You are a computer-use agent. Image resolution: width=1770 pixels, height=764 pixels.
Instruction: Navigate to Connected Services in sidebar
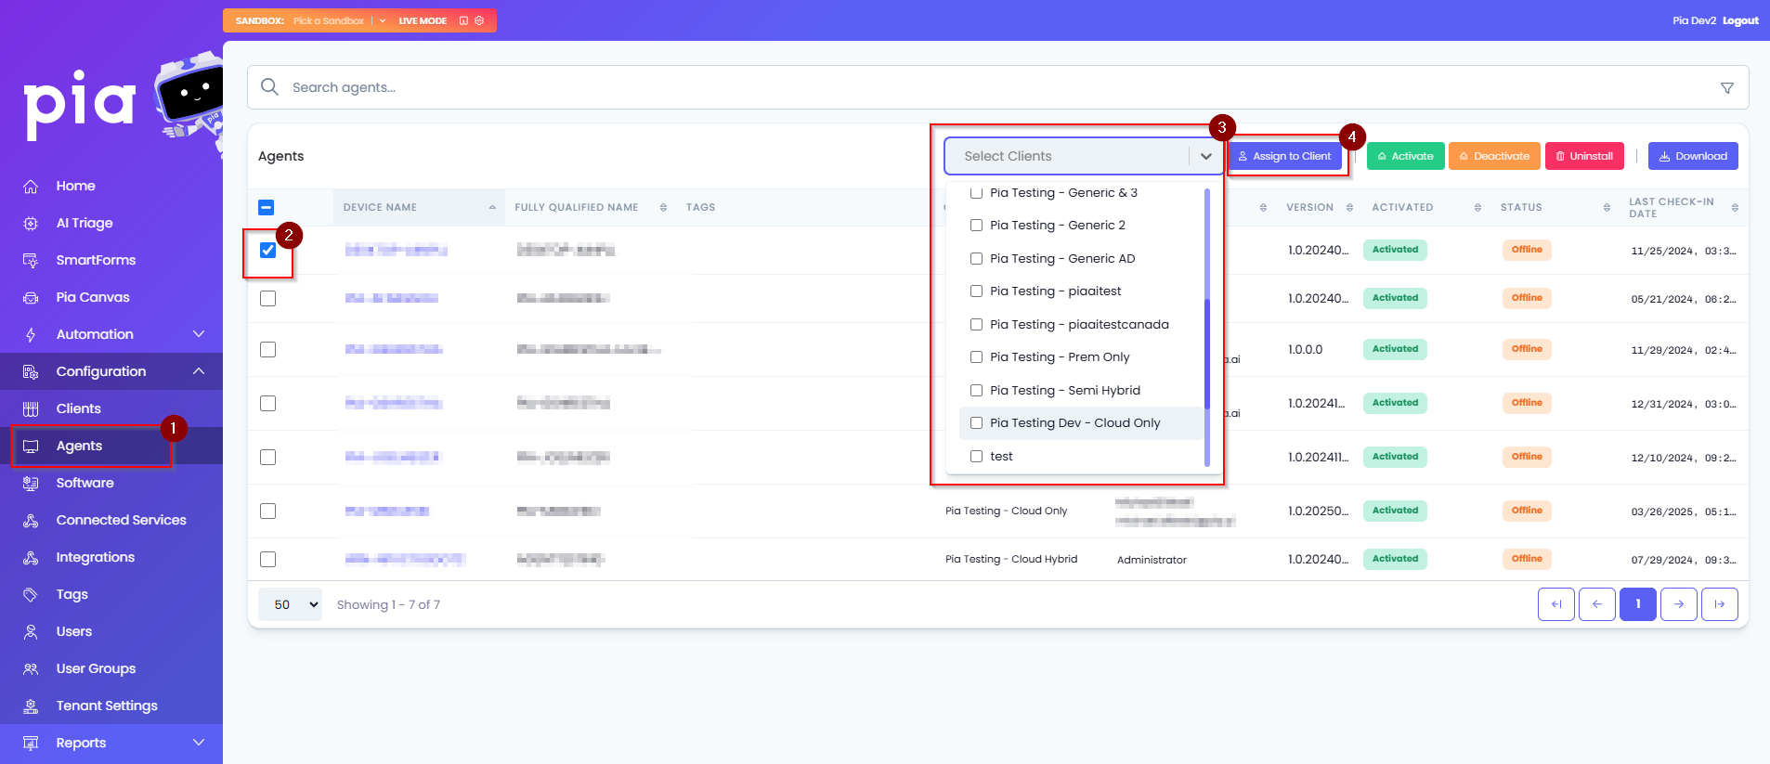tap(121, 520)
